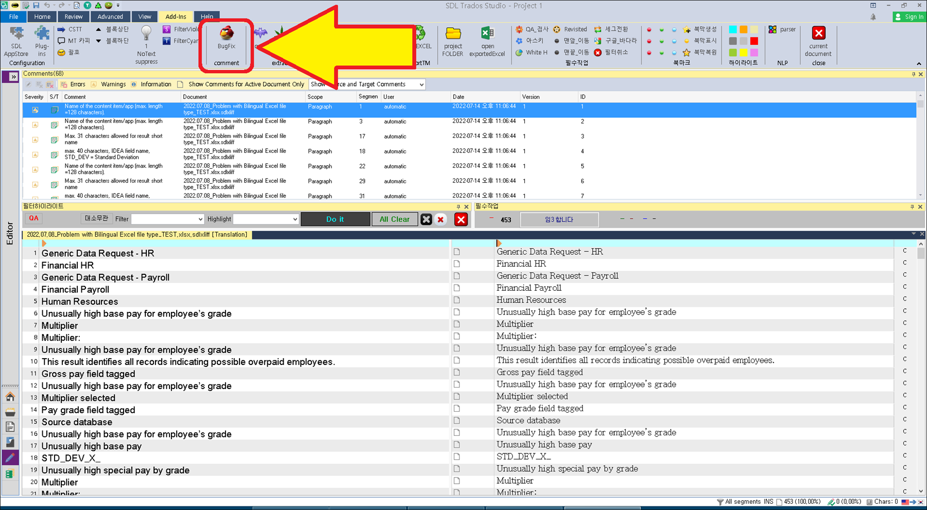Click the MT 카피 tool
This screenshot has width=927, height=510.
pos(73,41)
